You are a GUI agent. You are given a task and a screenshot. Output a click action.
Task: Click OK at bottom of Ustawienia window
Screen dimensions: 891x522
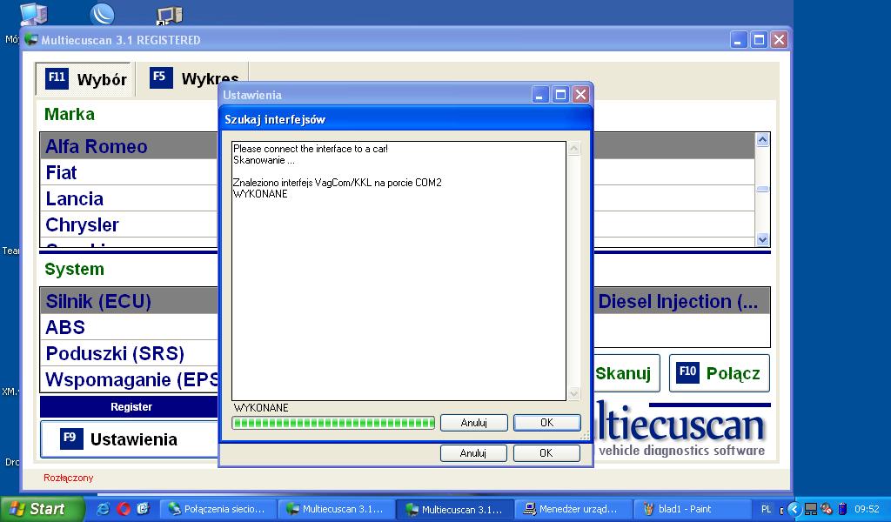(x=546, y=452)
